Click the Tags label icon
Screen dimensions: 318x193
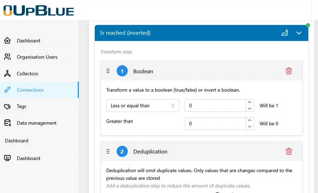(7, 107)
